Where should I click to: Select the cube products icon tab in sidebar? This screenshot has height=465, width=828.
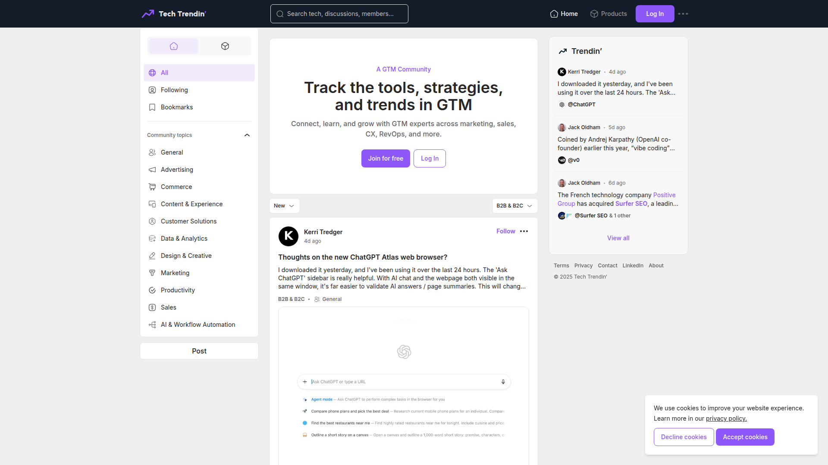pyautogui.click(x=225, y=46)
